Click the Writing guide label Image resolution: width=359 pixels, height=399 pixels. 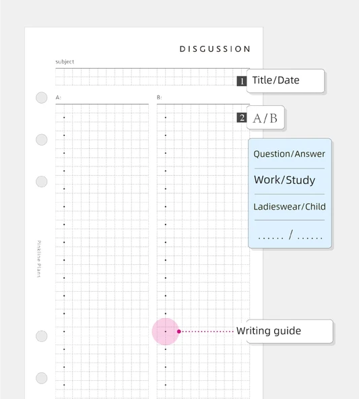click(269, 331)
